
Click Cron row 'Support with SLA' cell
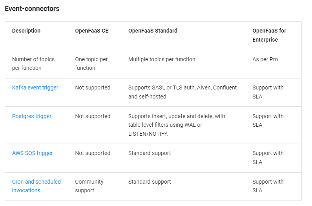(268, 186)
